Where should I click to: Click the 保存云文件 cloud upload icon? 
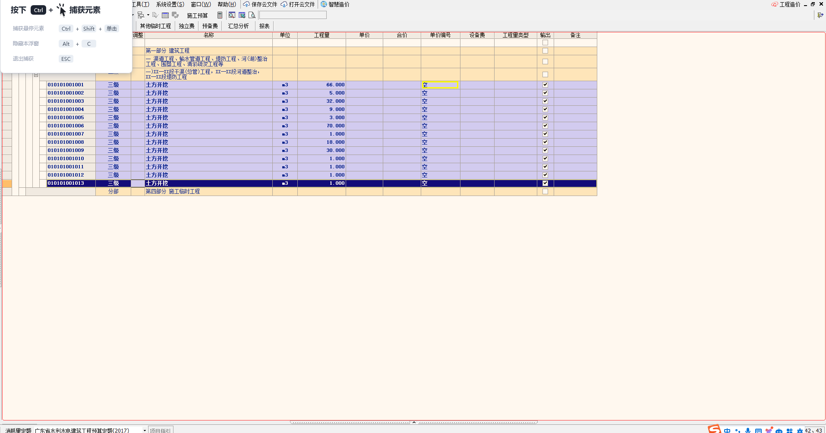[246, 4]
